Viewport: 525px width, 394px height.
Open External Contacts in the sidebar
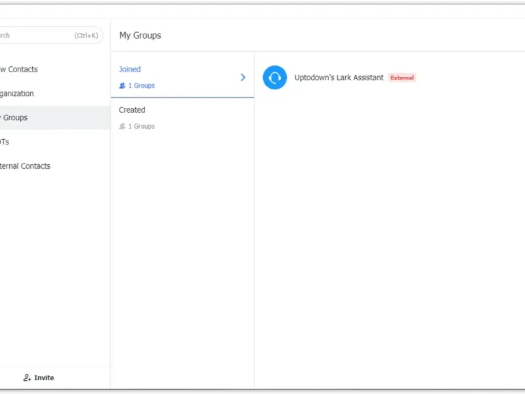coord(25,166)
